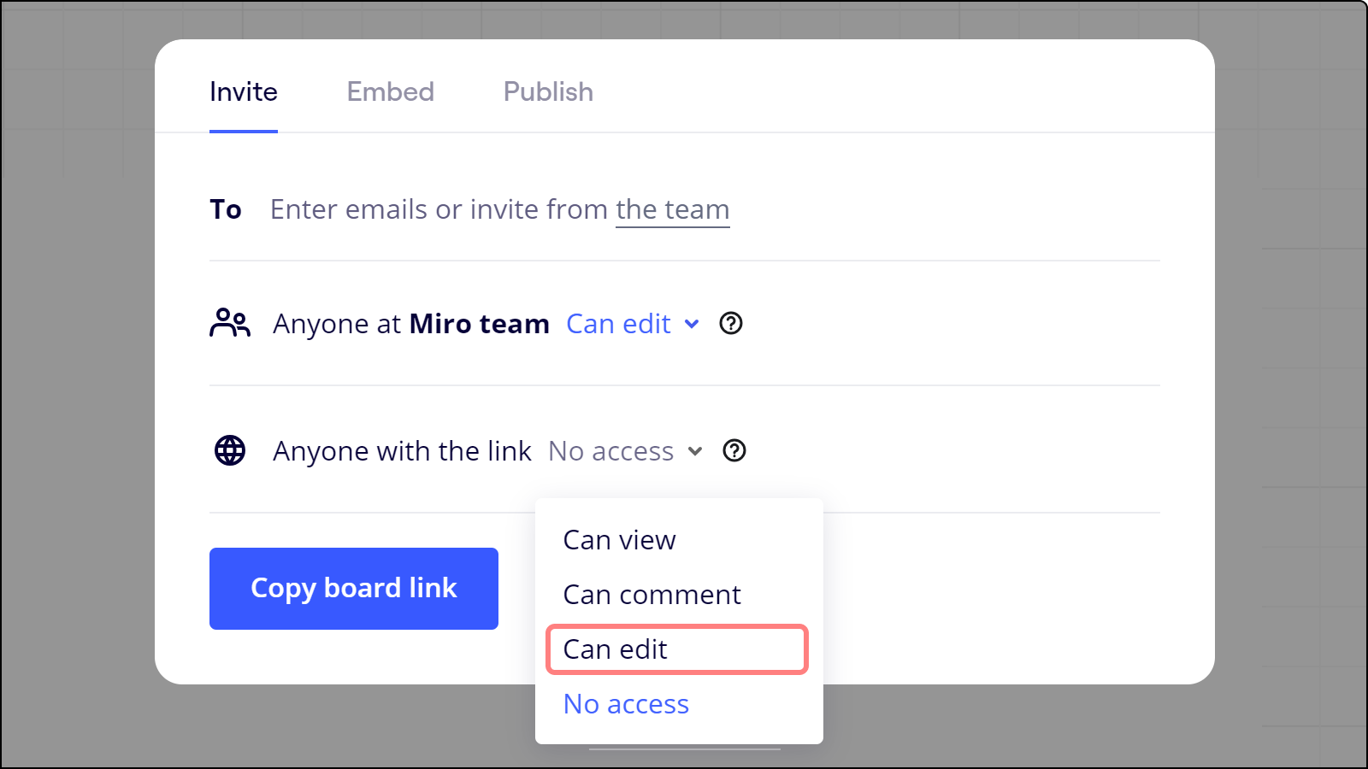The width and height of the screenshot is (1368, 769).
Task: Open help icon beside Miro team permission
Action: (731, 324)
